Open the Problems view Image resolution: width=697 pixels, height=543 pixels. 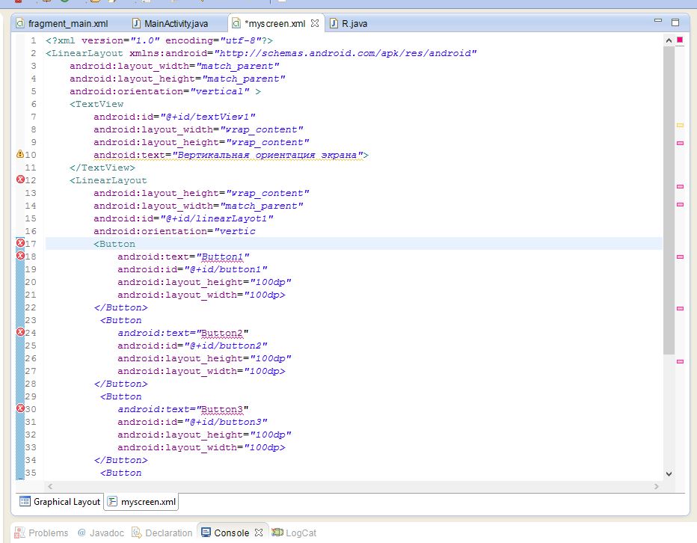pos(41,533)
